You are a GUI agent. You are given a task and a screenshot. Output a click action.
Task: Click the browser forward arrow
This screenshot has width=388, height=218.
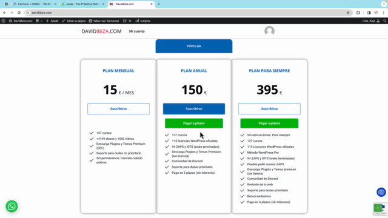(12, 13)
